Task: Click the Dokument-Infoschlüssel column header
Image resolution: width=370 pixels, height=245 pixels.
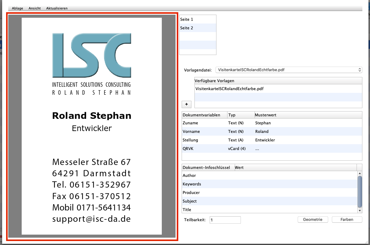Action: [x=208, y=167]
